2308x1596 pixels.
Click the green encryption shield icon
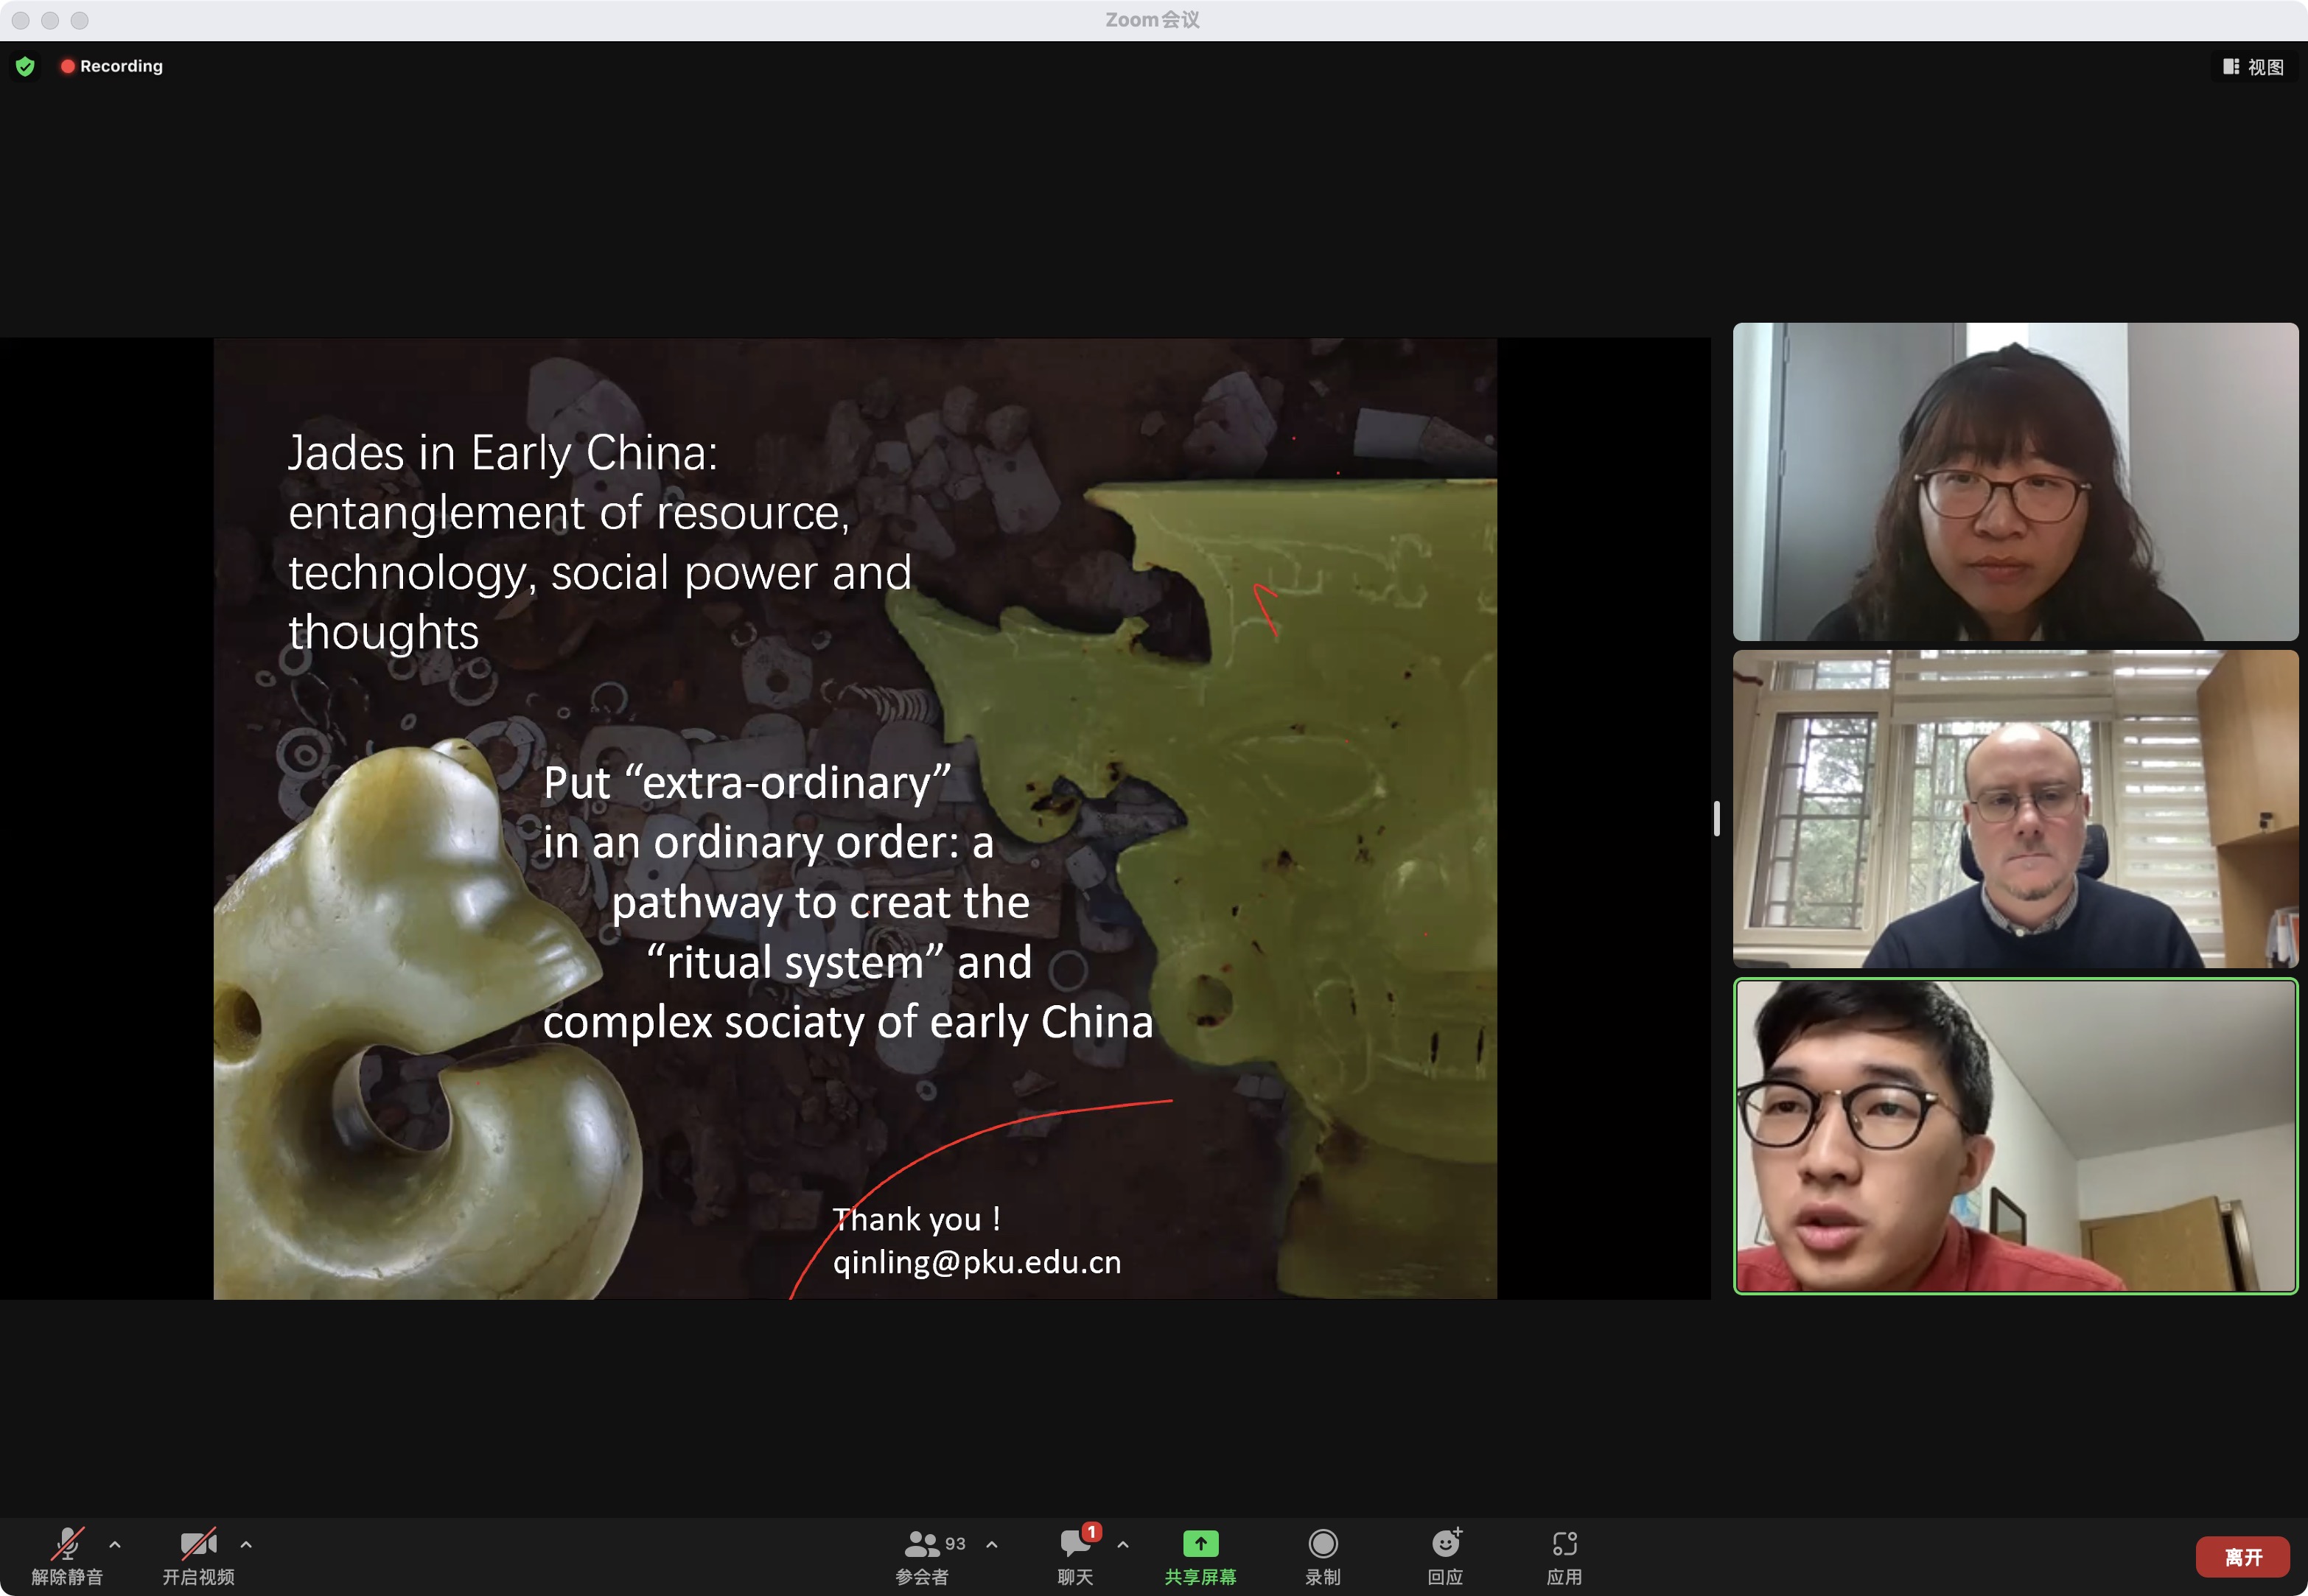click(26, 66)
